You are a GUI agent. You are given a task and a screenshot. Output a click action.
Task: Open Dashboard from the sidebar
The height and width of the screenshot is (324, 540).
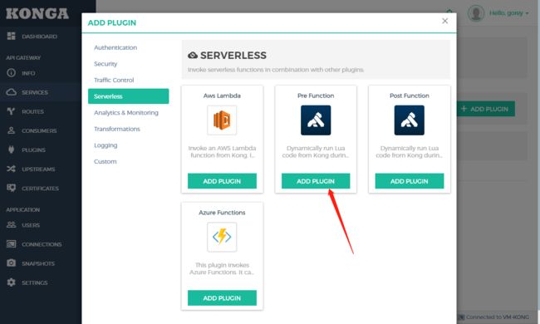click(40, 37)
